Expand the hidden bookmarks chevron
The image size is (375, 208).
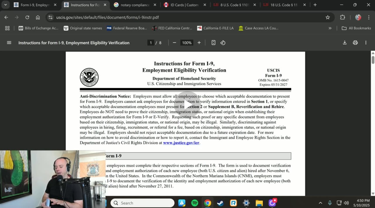click(x=330, y=28)
